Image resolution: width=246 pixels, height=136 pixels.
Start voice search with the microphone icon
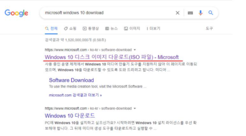point(201,13)
